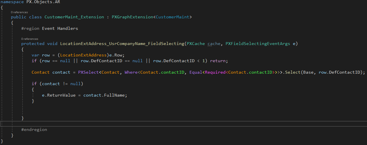Click the 'void' return type
Viewport: 367px width, 145px height.
tap(52, 44)
